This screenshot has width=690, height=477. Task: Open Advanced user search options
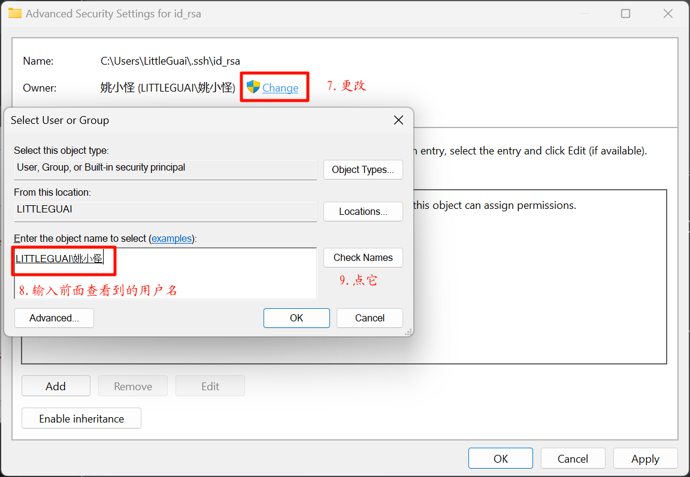[x=54, y=318]
